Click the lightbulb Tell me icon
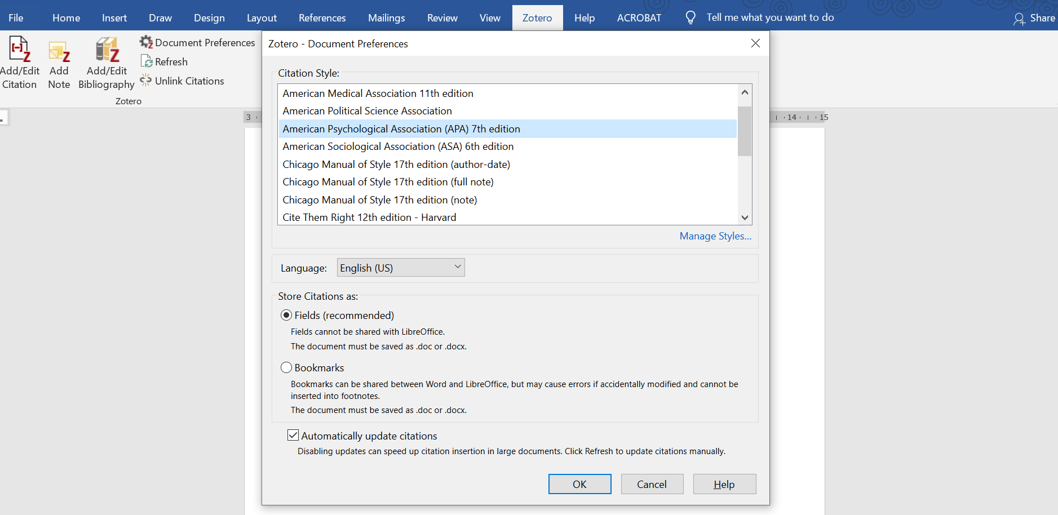Screen dimensions: 1058x515 pos(690,17)
